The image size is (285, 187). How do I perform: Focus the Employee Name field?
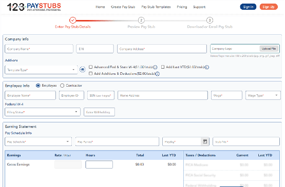[30, 95]
